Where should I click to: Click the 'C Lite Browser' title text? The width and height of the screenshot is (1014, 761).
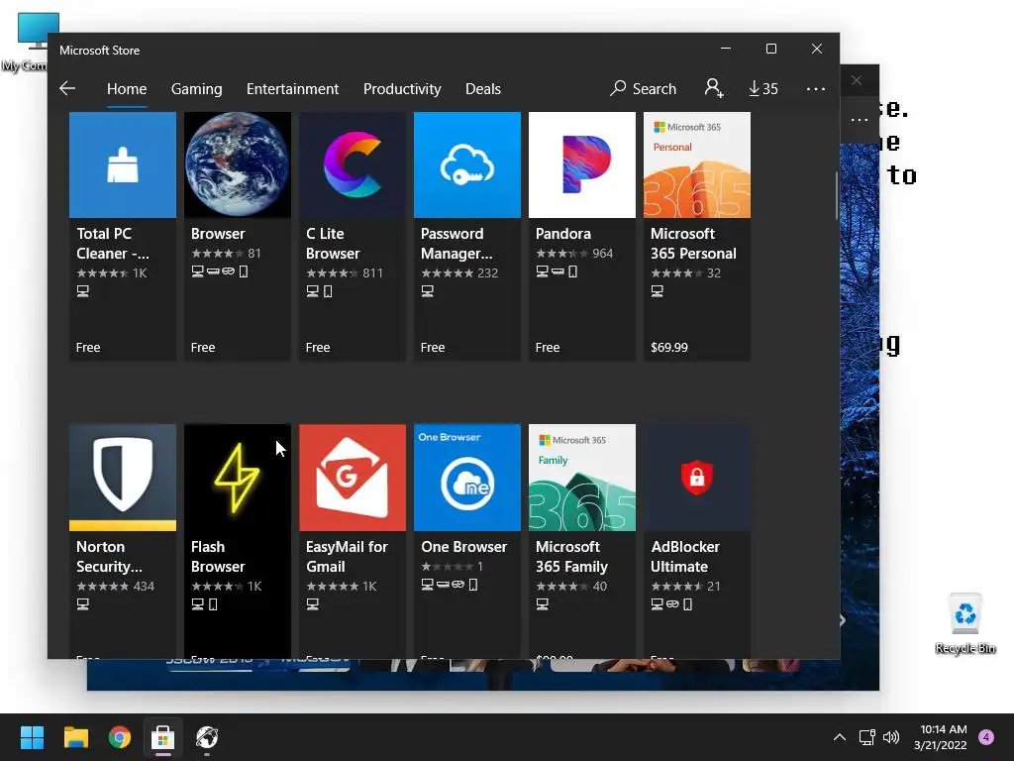(333, 244)
